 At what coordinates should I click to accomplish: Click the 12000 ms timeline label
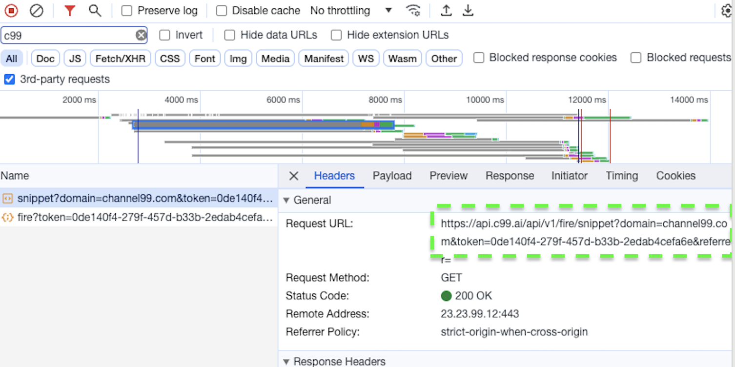(x=587, y=100)
